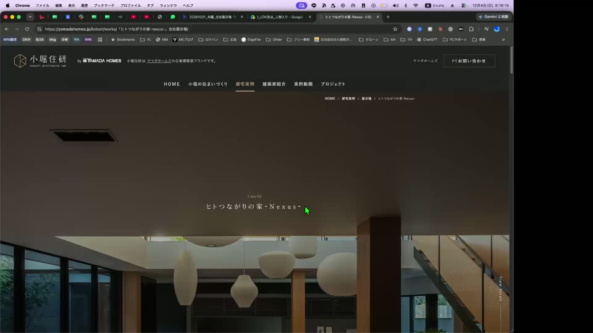The width and height of the screenshot is (593, 333).
Task: Open 建築家紹介 in navigation
Action: (x=274, y=84)
